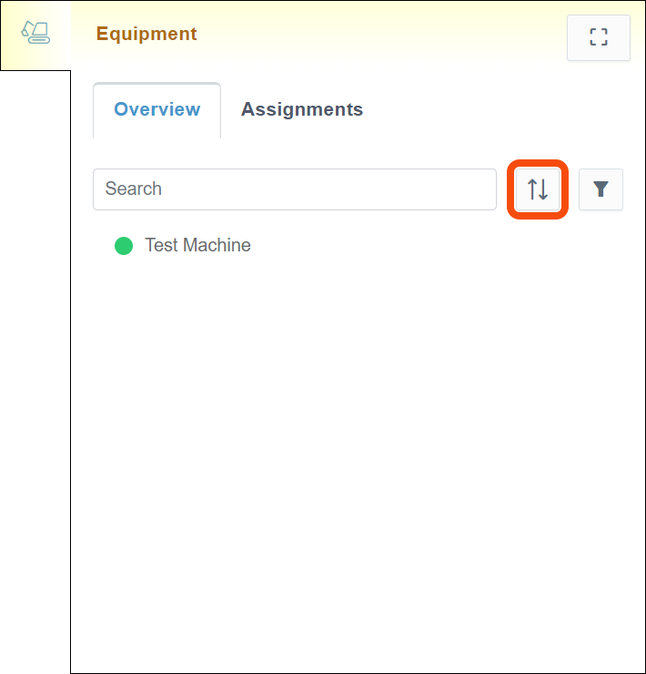Open the Assignments view
Image resolution: width=646 pixels, height=674 pixels.
pyautogui.click(x=301, y=109)
